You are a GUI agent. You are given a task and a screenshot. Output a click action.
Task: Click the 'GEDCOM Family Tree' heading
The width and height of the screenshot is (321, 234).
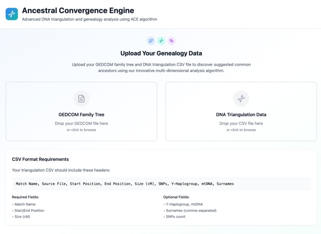click(81, 115)
